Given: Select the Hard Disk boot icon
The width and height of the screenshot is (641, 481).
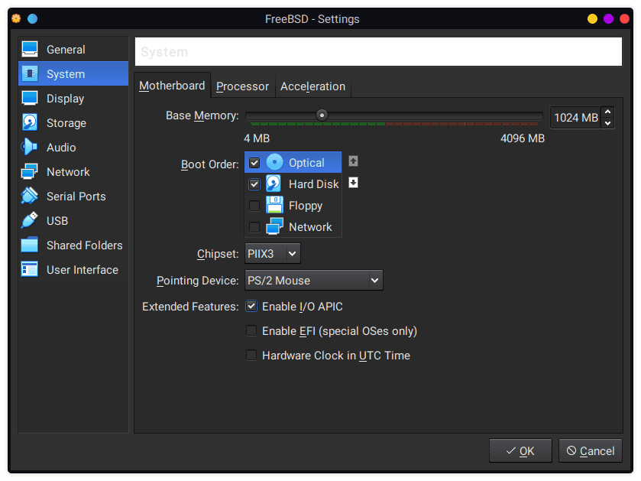Looking at the screenshot, I should pyautogui.click(x=274, y=184).
